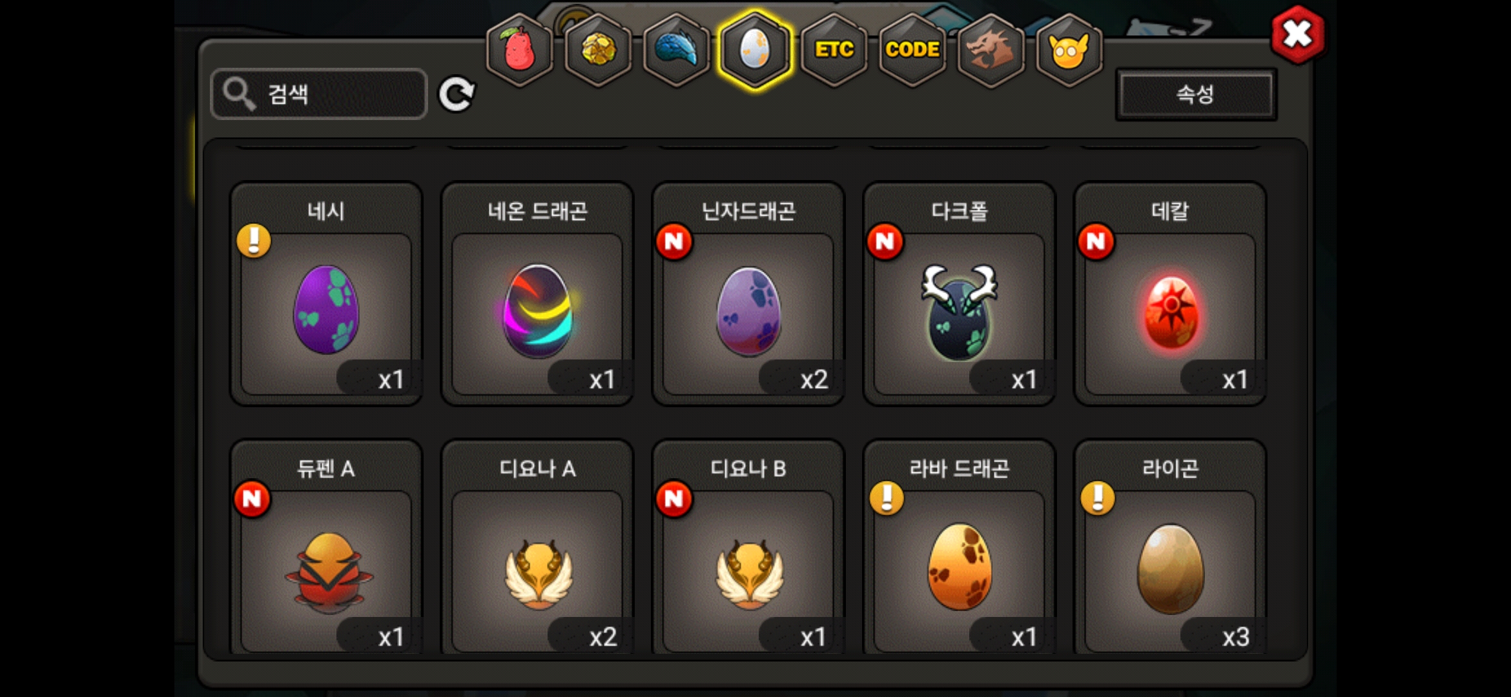The image size is (1511, 697).
Task: Click the 검색 search field
Action: coord(319,94)
